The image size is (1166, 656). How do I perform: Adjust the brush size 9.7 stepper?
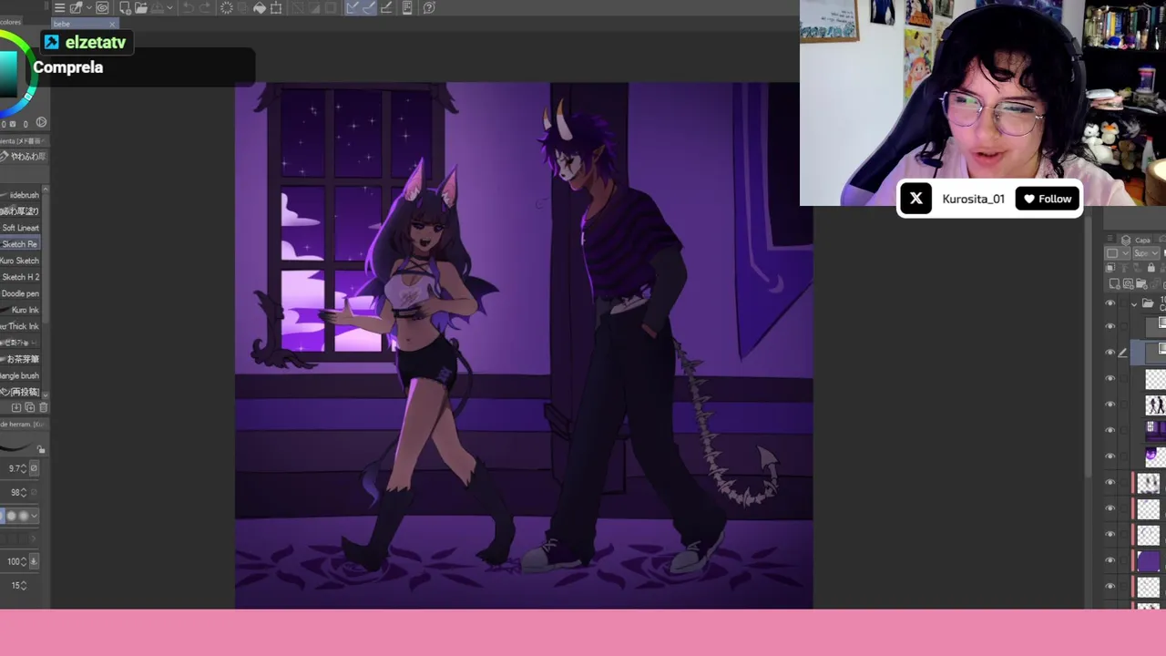click(24, 468)
